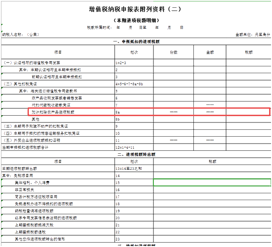
Task: Select the green-outlined 税额 cell for row 15
Action: (212, 183)
